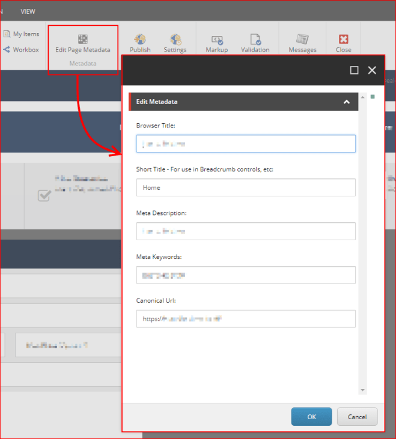396x439 pixels.
Task: Click the Publish ribbon icon
Action: pyautogui.click(x=140, y=40)
